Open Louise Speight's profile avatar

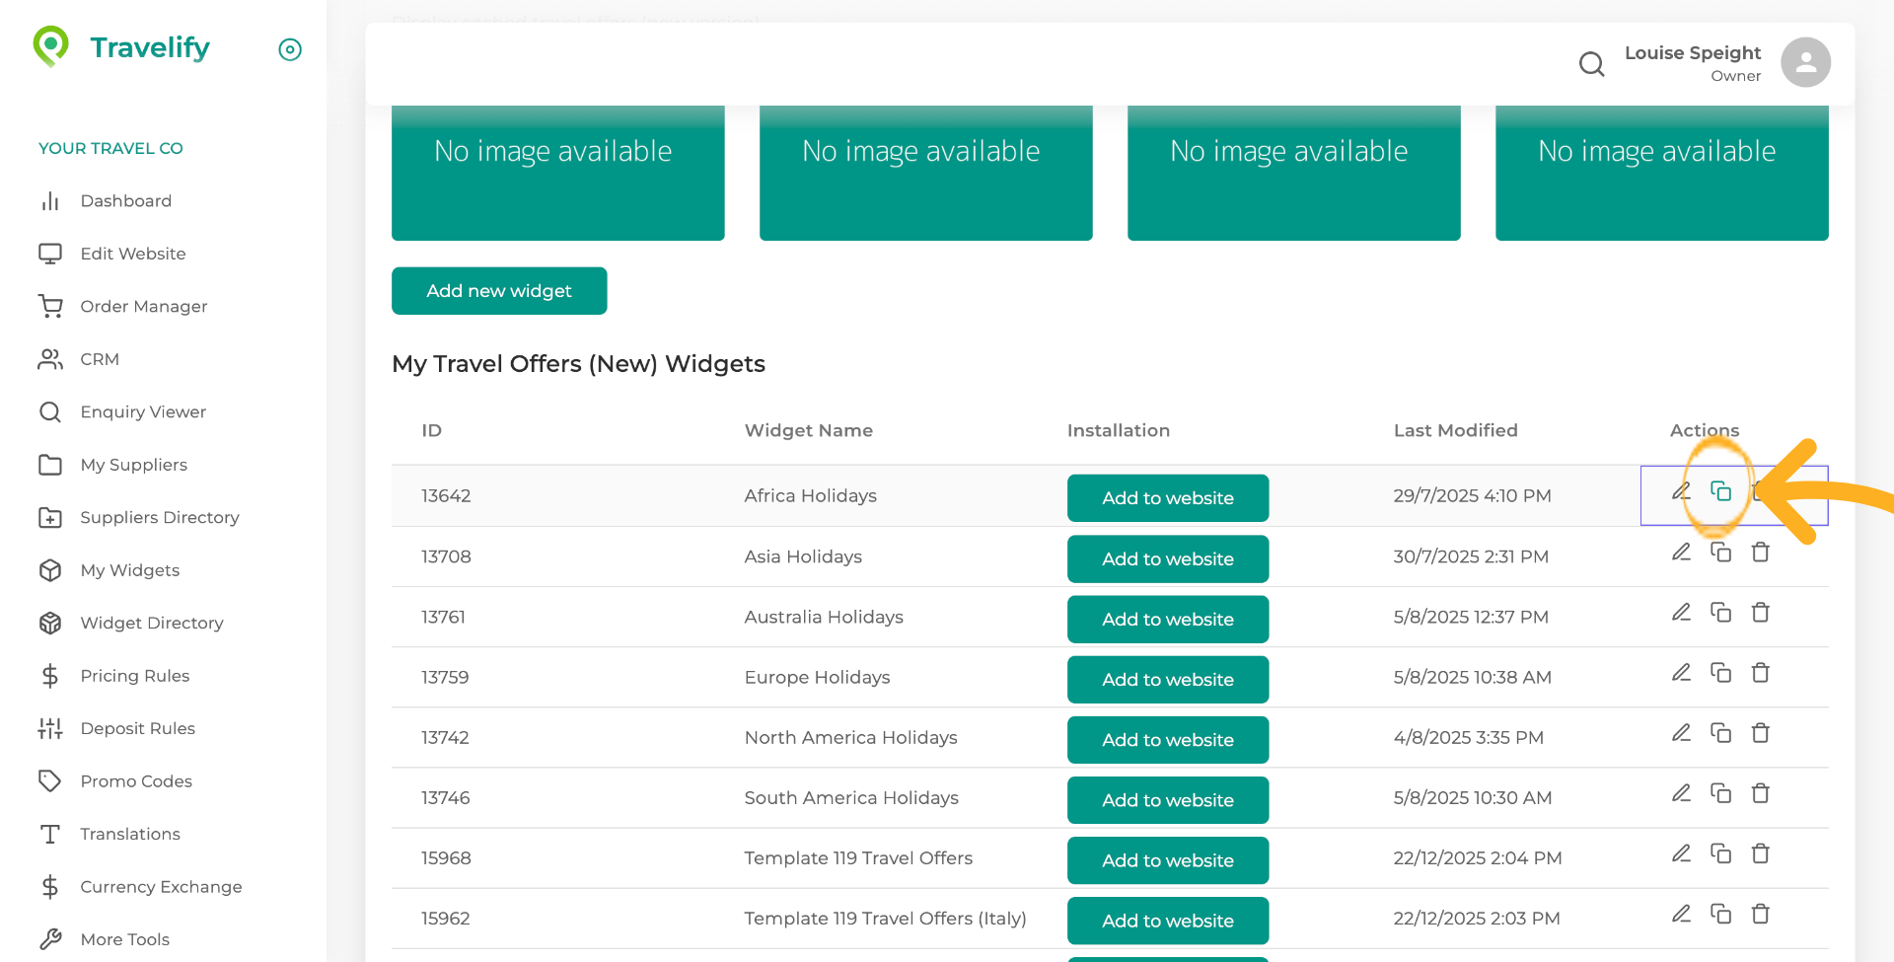(x=1805, y=62)
